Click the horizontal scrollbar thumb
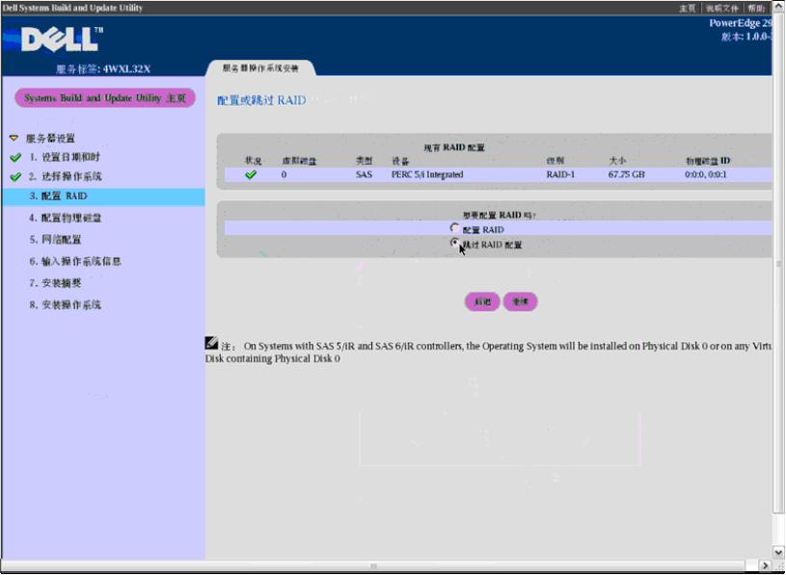786x575 pixels. point(373,565)
